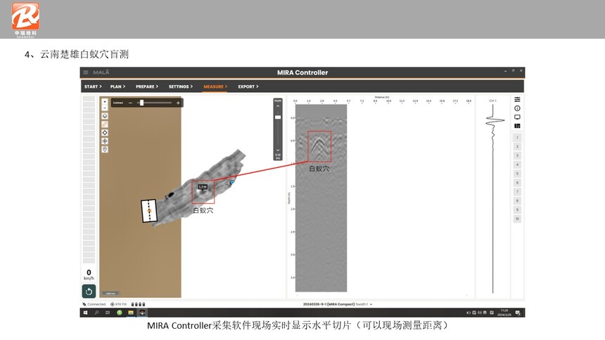The height and width of the screenshot is (340, 605).
Task: Select channel 9 button
Action: point(517,210)
